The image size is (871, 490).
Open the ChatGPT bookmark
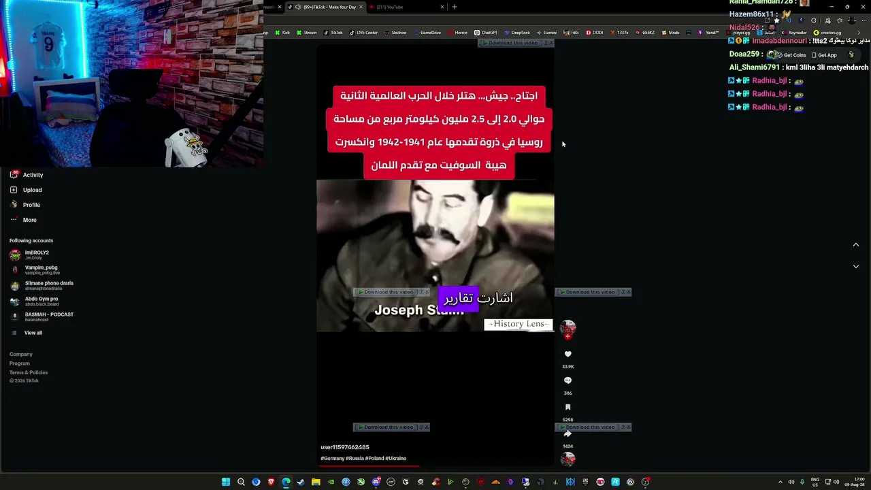click(486, 33)
